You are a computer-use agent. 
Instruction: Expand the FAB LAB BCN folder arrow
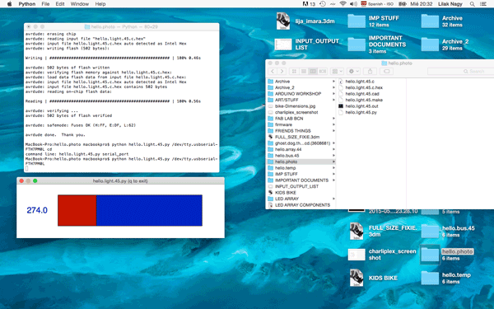333,118
